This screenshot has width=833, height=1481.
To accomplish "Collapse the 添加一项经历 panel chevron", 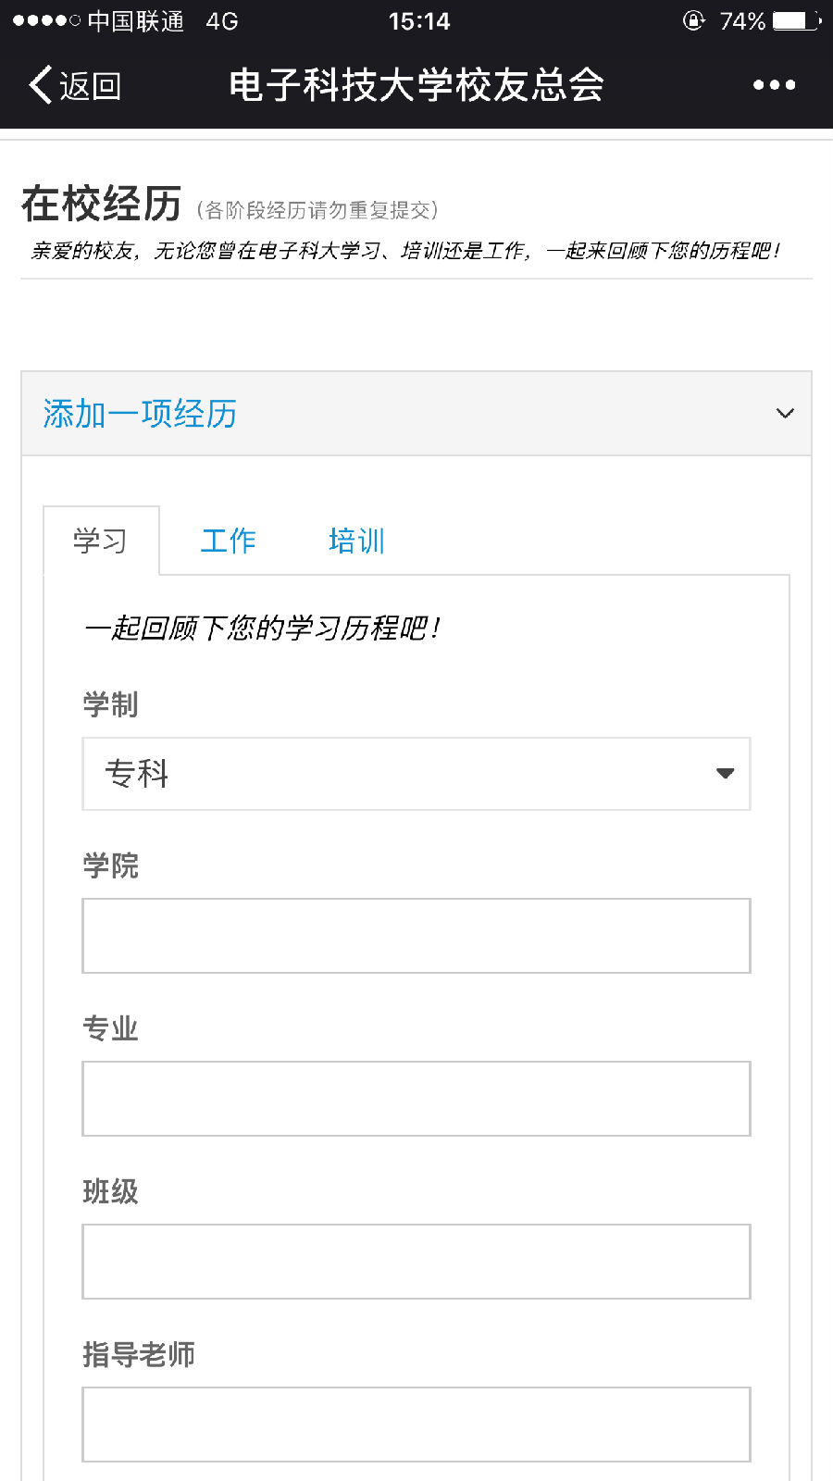I will [785, 414].
